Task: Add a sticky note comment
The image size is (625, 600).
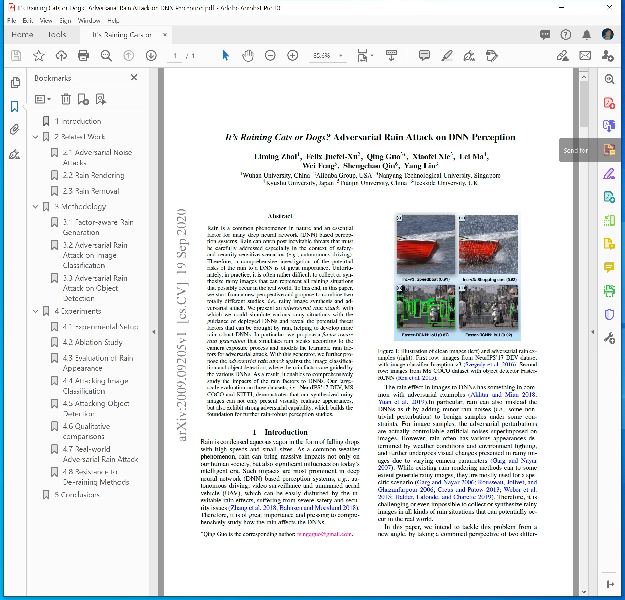Action: pos(424,55)
